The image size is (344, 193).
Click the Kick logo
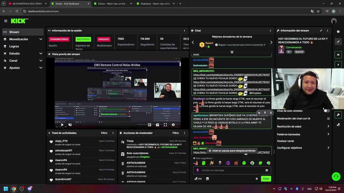click(19, 21)
